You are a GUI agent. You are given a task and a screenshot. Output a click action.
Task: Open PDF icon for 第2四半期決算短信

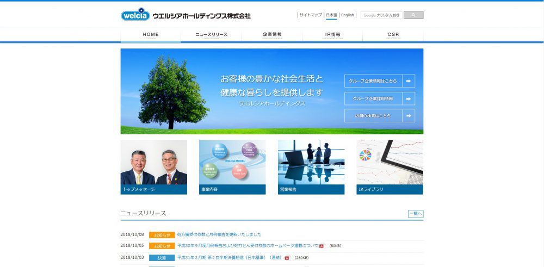point(287,258)
